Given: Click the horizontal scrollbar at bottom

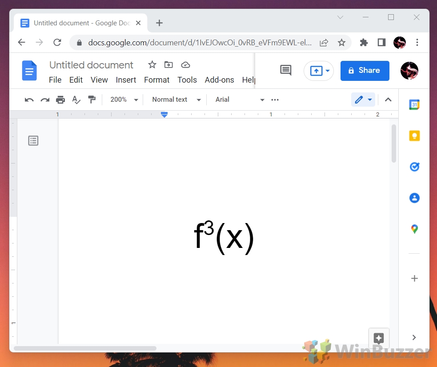Looking at the screenshot, I should 85,348.
